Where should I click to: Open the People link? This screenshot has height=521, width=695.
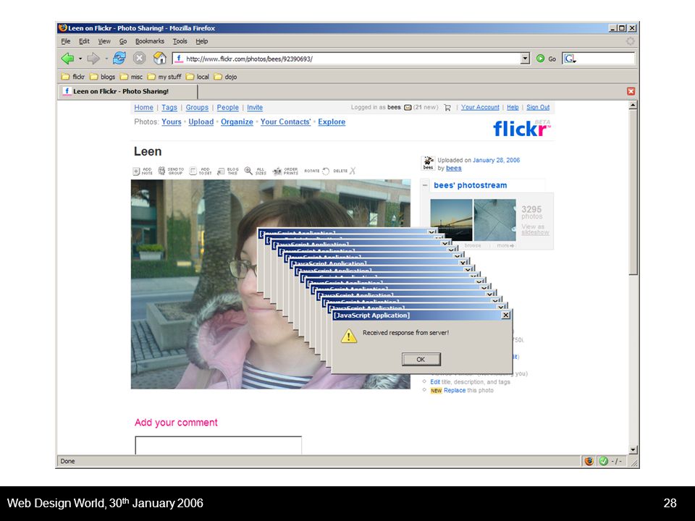pyautogui.click(x=227, y=107)
